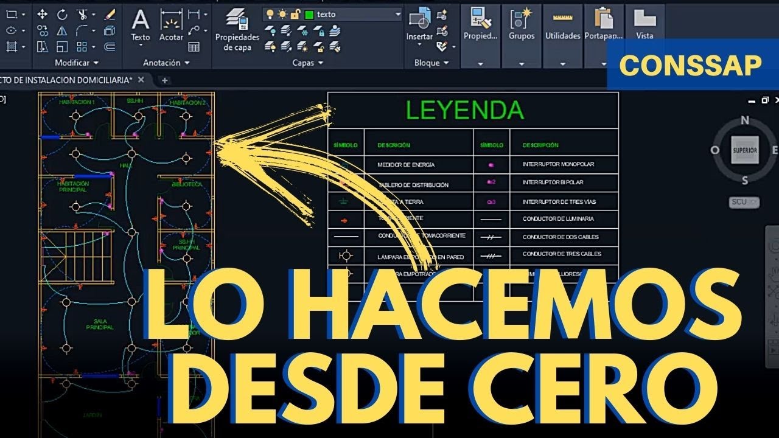Open the Utilidades ribbon panel
The image size is (779, 438).
(562, 35)
